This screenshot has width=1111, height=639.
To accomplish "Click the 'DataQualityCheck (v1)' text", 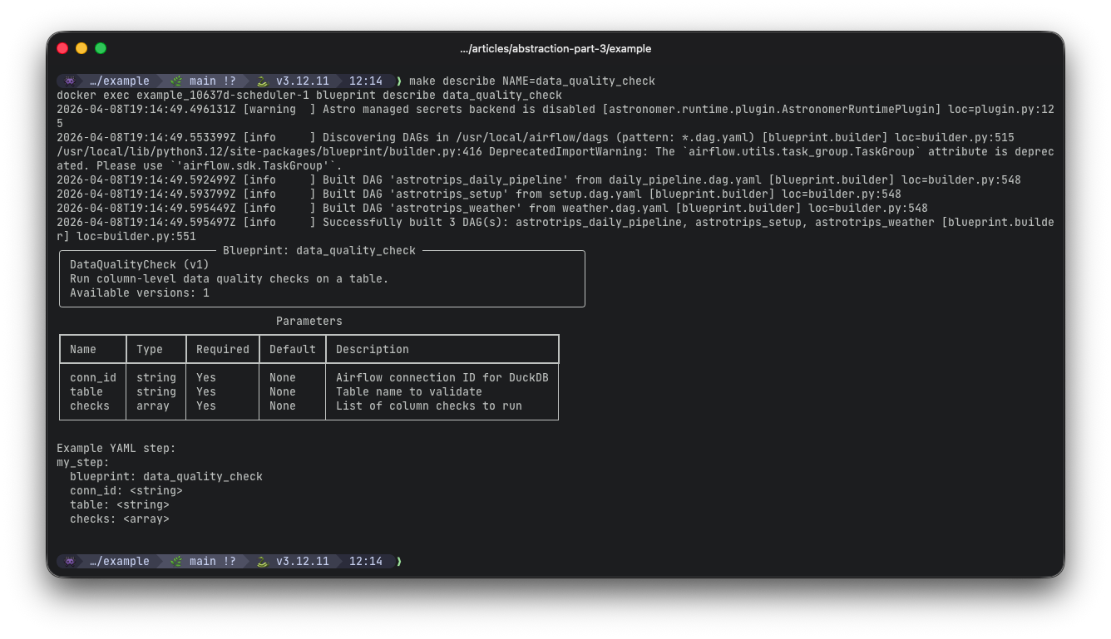I will click(x=126, y=264).
